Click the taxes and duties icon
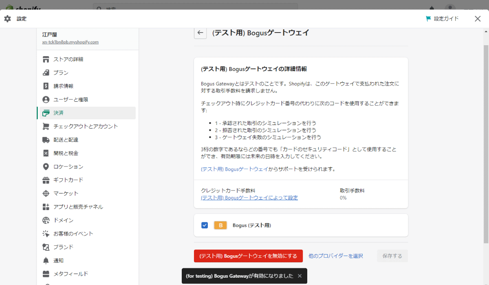This screenshot has width=489, height=285. click(x=46, y=153)
